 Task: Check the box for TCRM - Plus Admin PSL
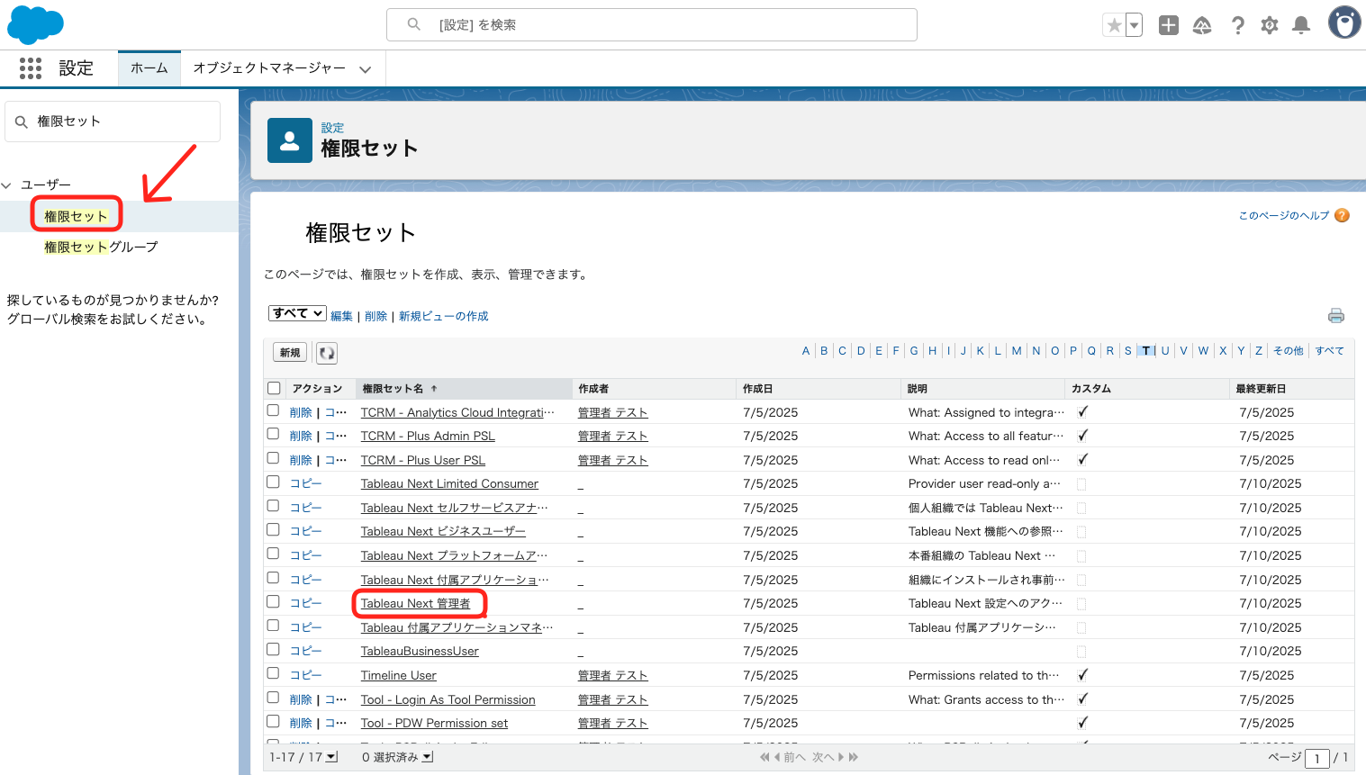coord(273,434)
